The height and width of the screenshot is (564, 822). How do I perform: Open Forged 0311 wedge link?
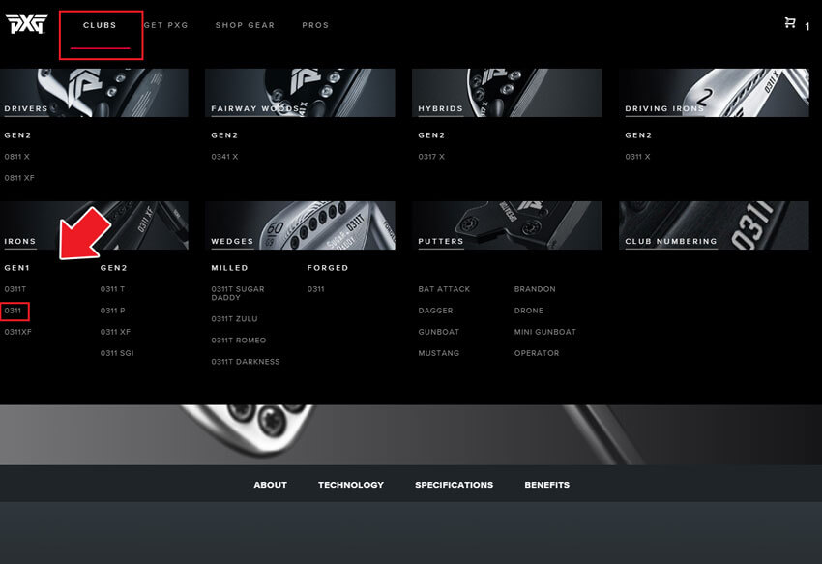[315, 289]
